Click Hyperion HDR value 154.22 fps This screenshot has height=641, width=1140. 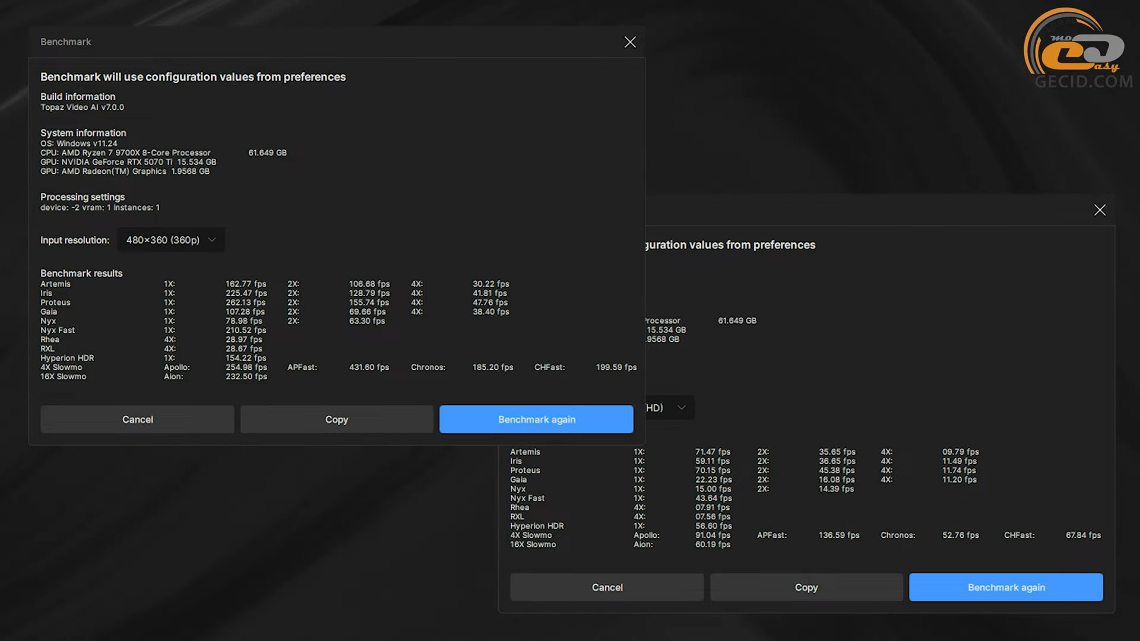coord(246,358)
